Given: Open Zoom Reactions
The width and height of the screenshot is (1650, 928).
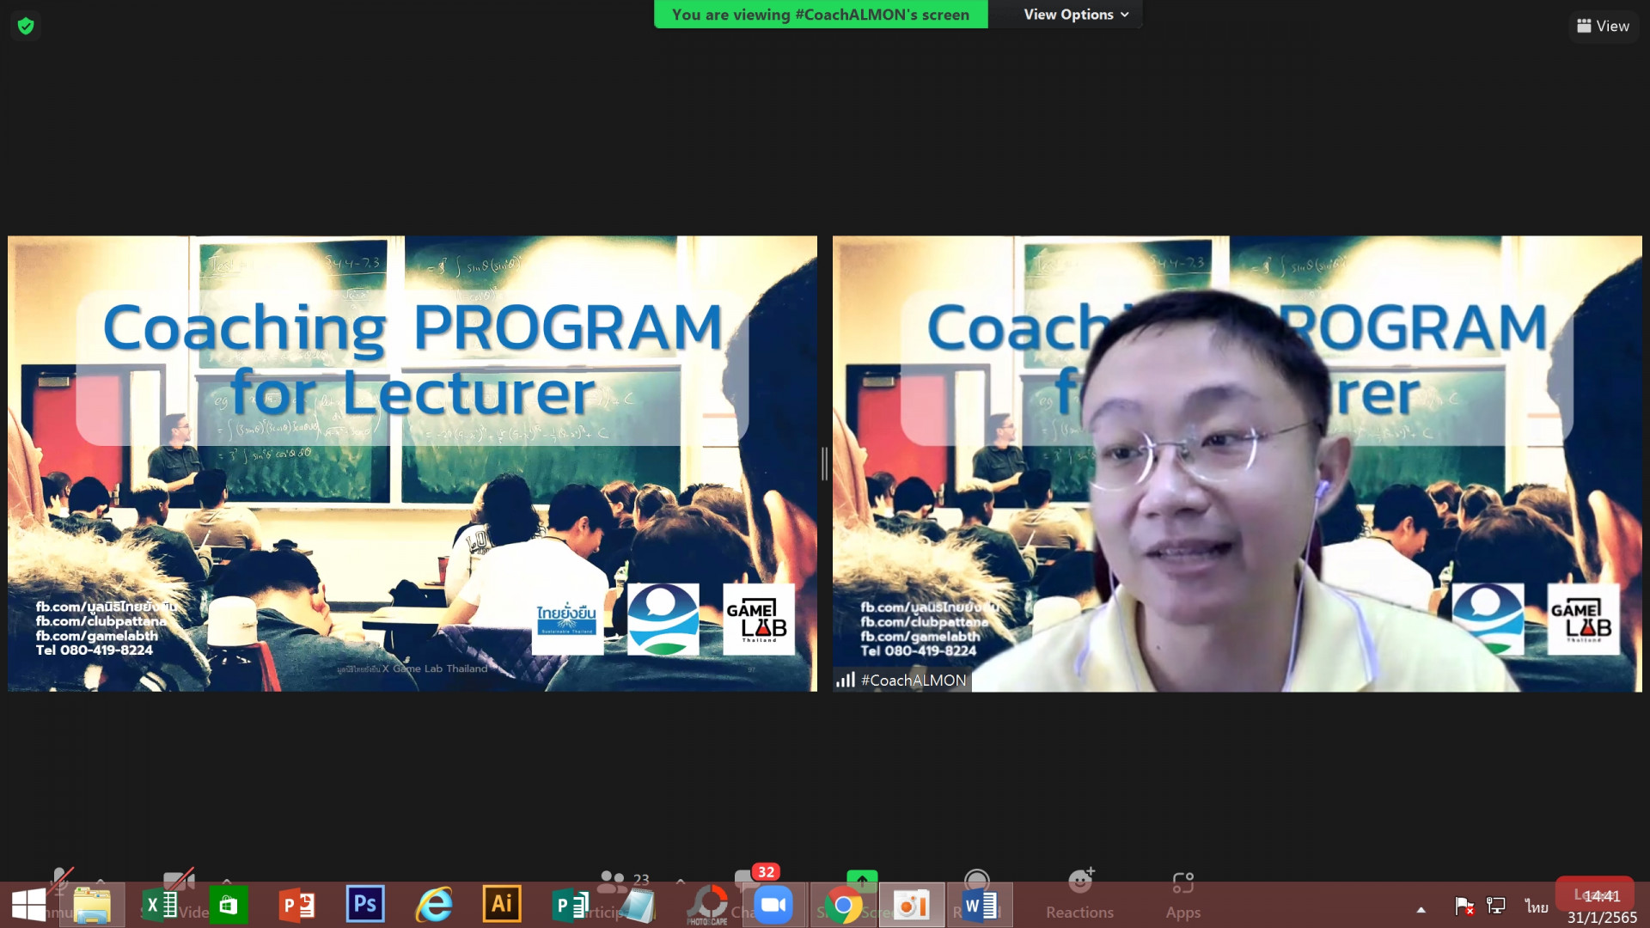Looking at the screenshot, I should pyautogui.click(x=1079, y=894).
